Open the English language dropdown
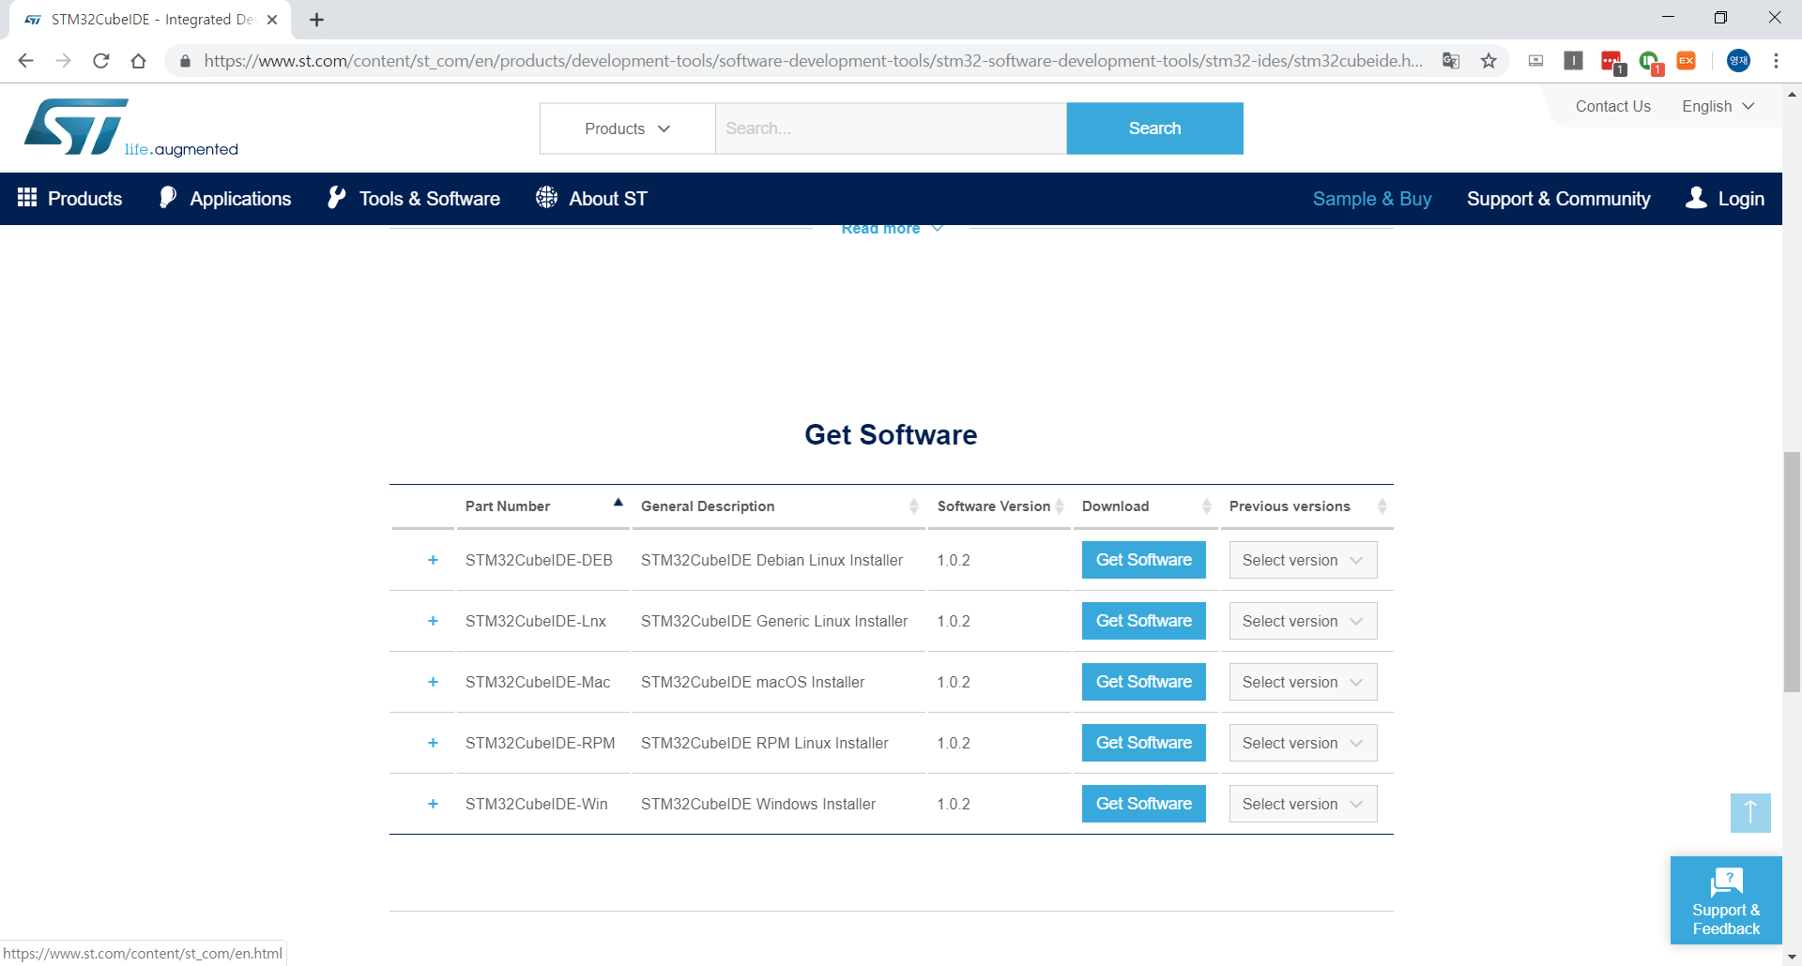The image size is (1802, 966). pos(1718,106)
